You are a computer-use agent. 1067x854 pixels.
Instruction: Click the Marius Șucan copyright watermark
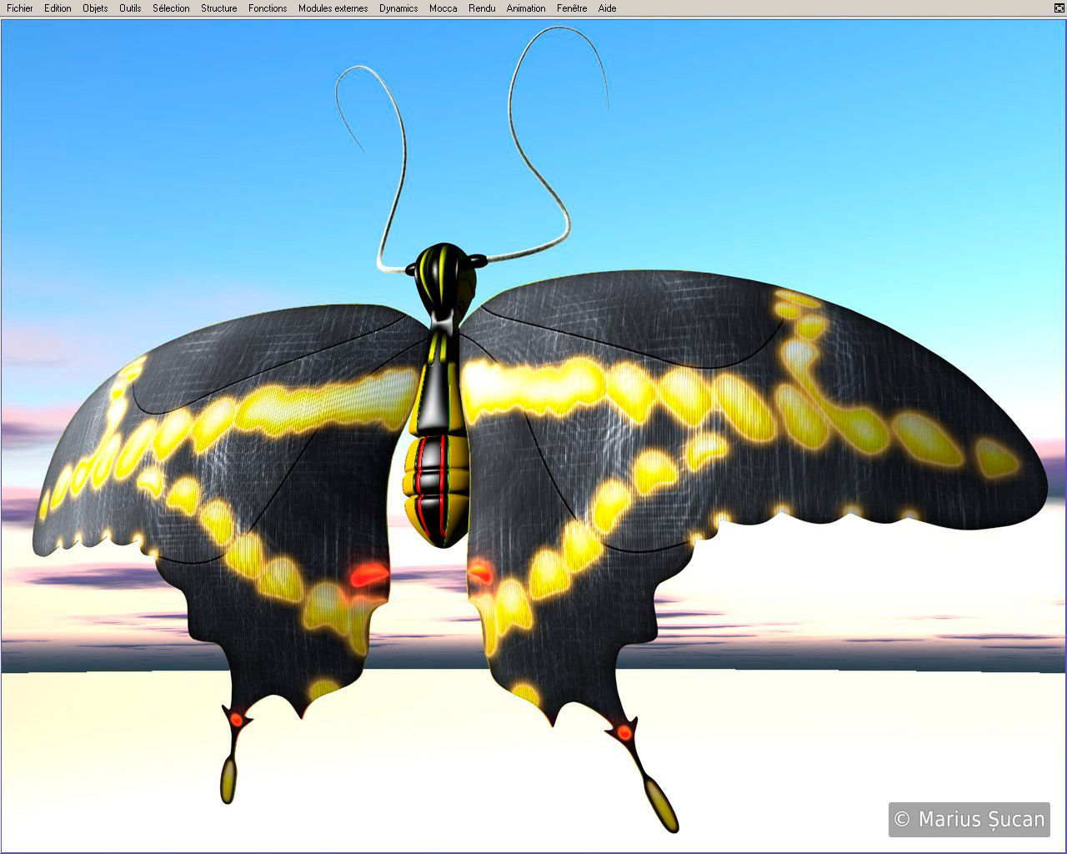pos(969,820)
